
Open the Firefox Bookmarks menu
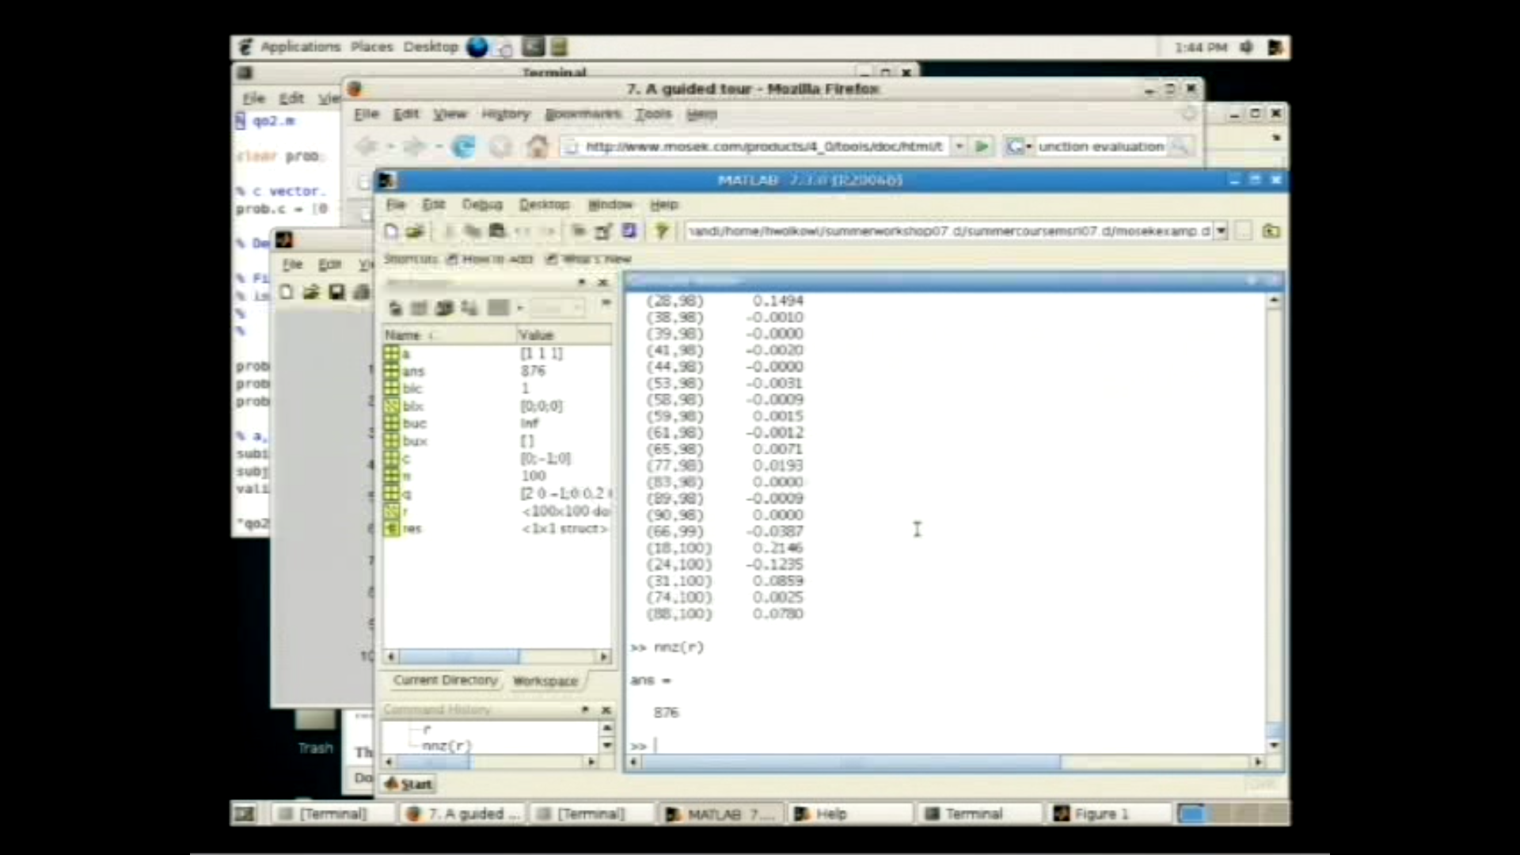[583, 114]
